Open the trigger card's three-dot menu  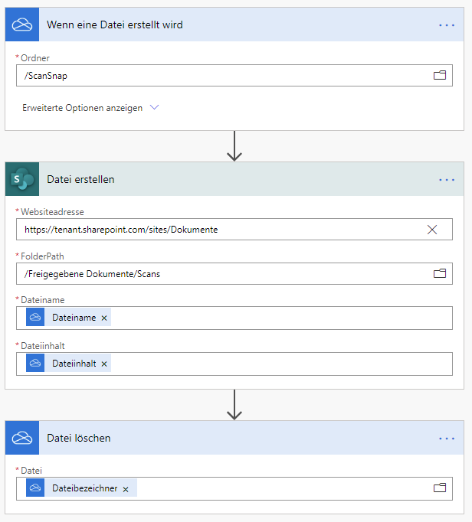click(x=447, y=25)
